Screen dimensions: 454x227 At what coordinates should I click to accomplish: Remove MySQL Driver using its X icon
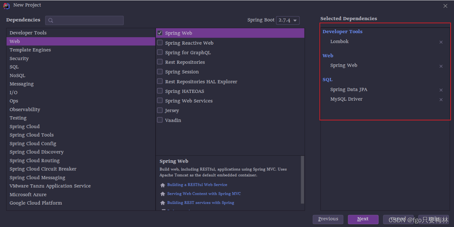(x=441, y=100)
